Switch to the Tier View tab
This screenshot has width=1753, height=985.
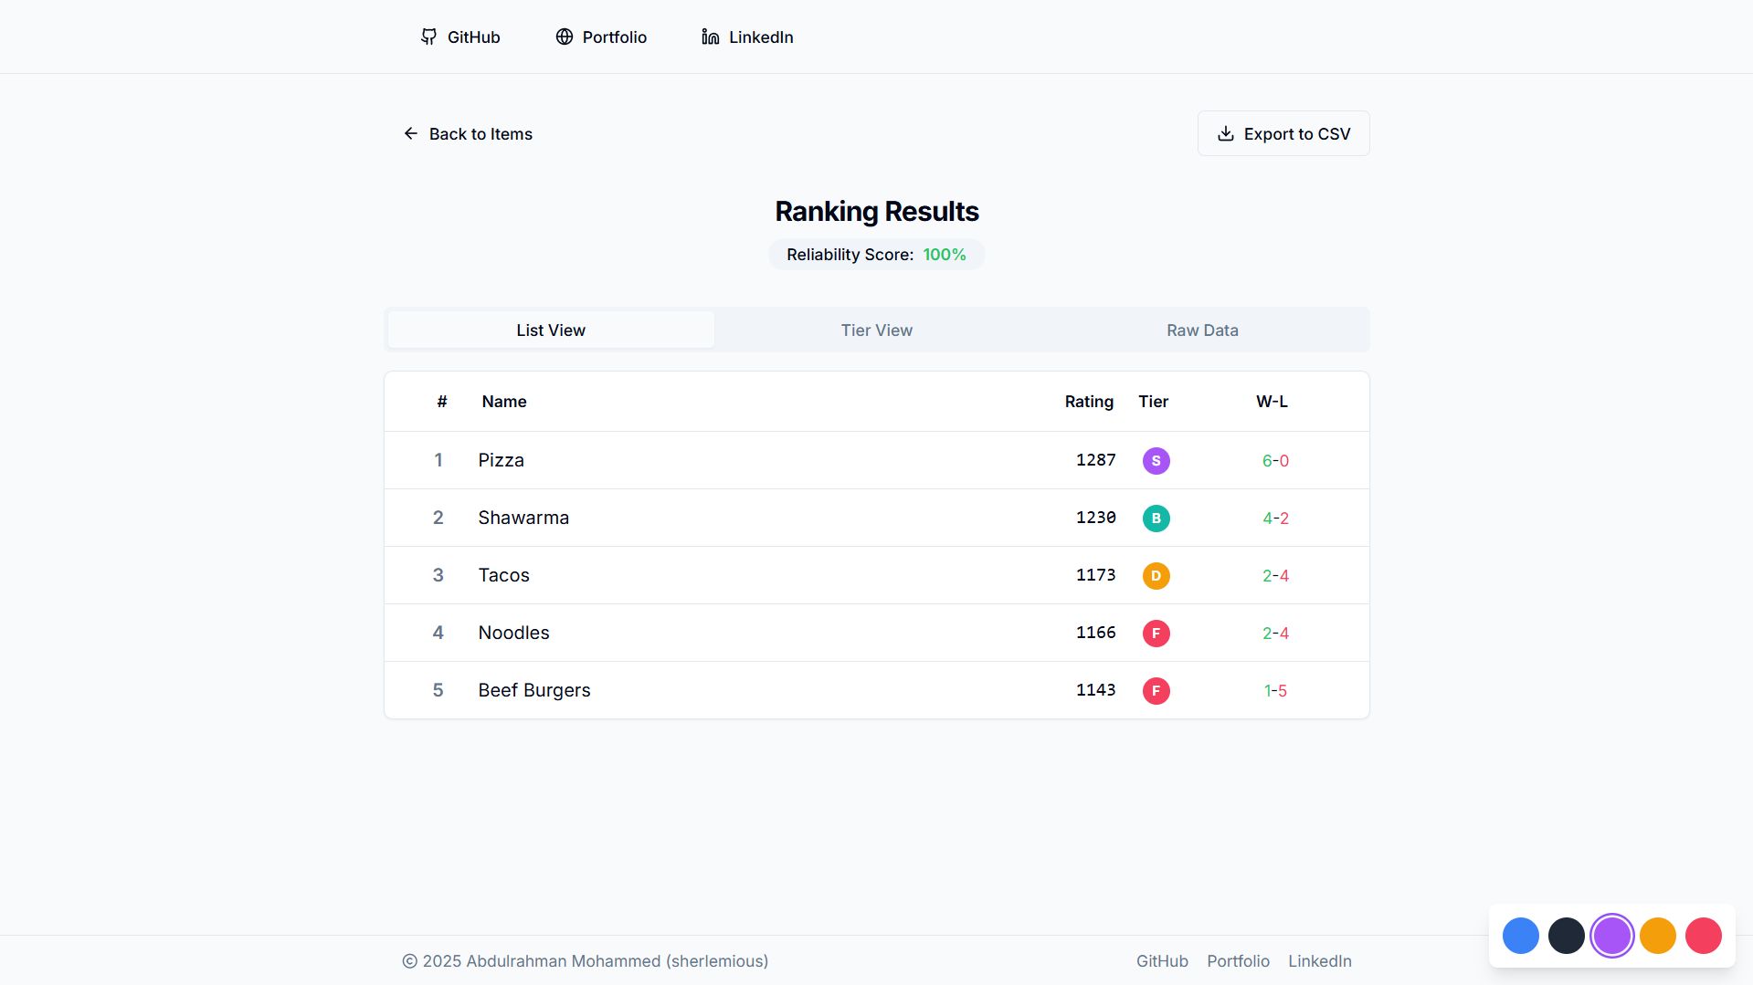[x=876, y=330]
